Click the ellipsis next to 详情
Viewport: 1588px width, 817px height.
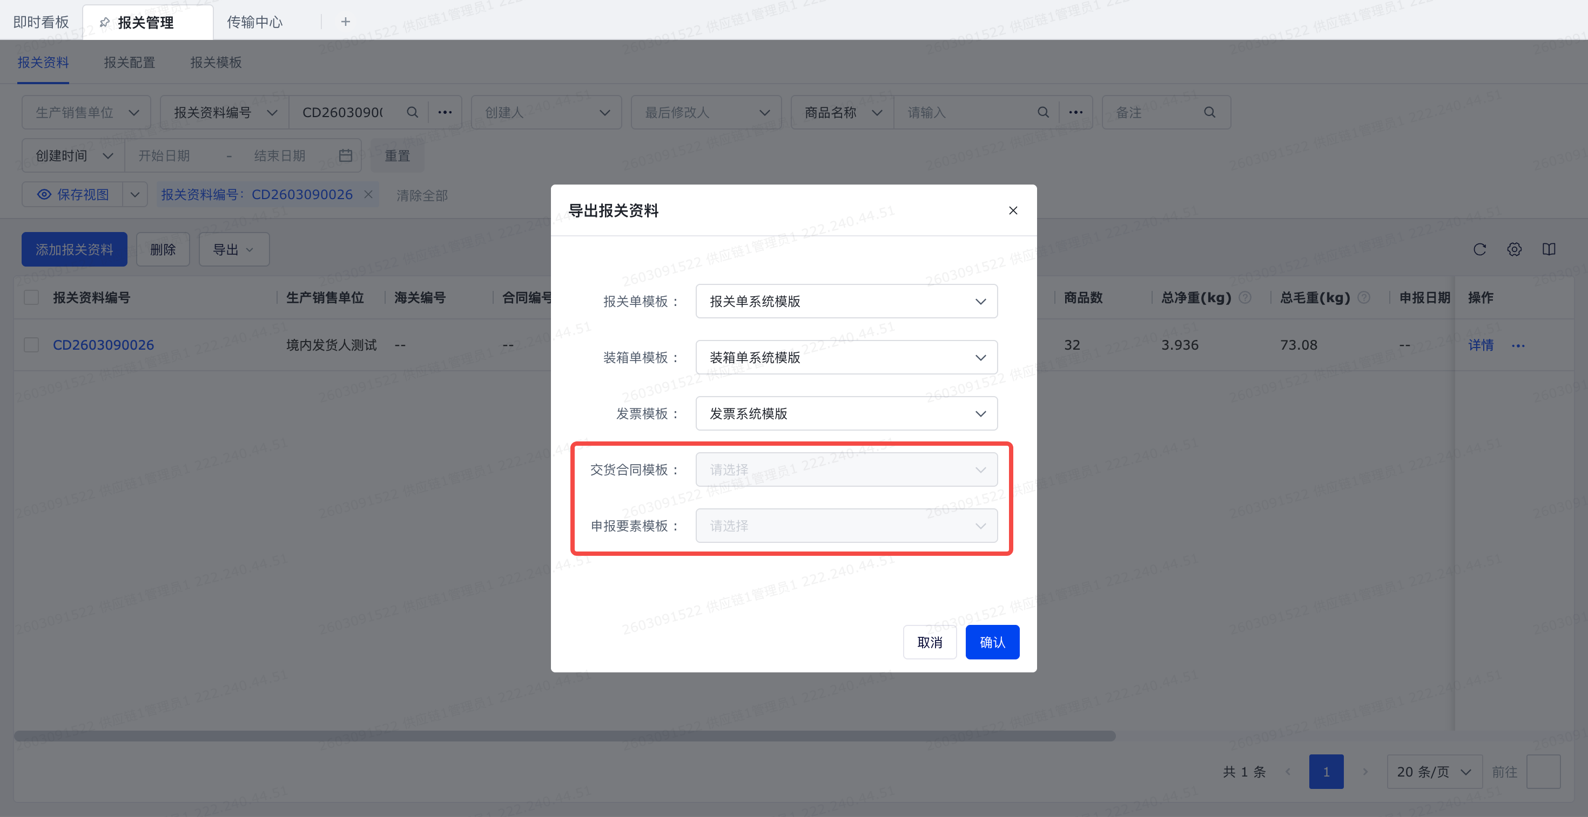pyautogui.click(x=1518, y=345)
